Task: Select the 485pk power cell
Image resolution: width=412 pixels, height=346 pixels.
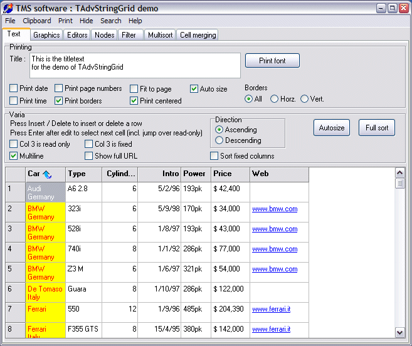Action: [x=196, y=313]
